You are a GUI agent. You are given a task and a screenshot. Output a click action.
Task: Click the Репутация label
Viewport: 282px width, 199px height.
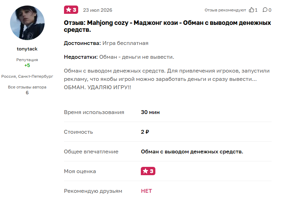pyautogui.click(x=27, y=60)
